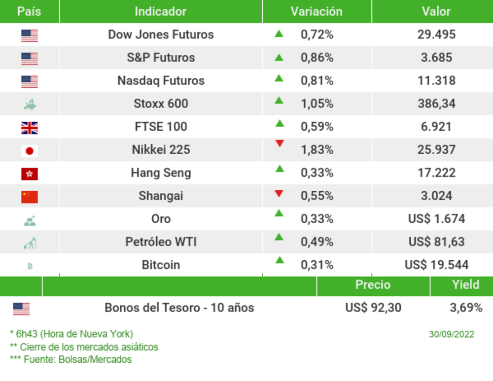Click the red down arrow beside Shangai variation
Screen dimensions: 493x381
pos(279,194)
